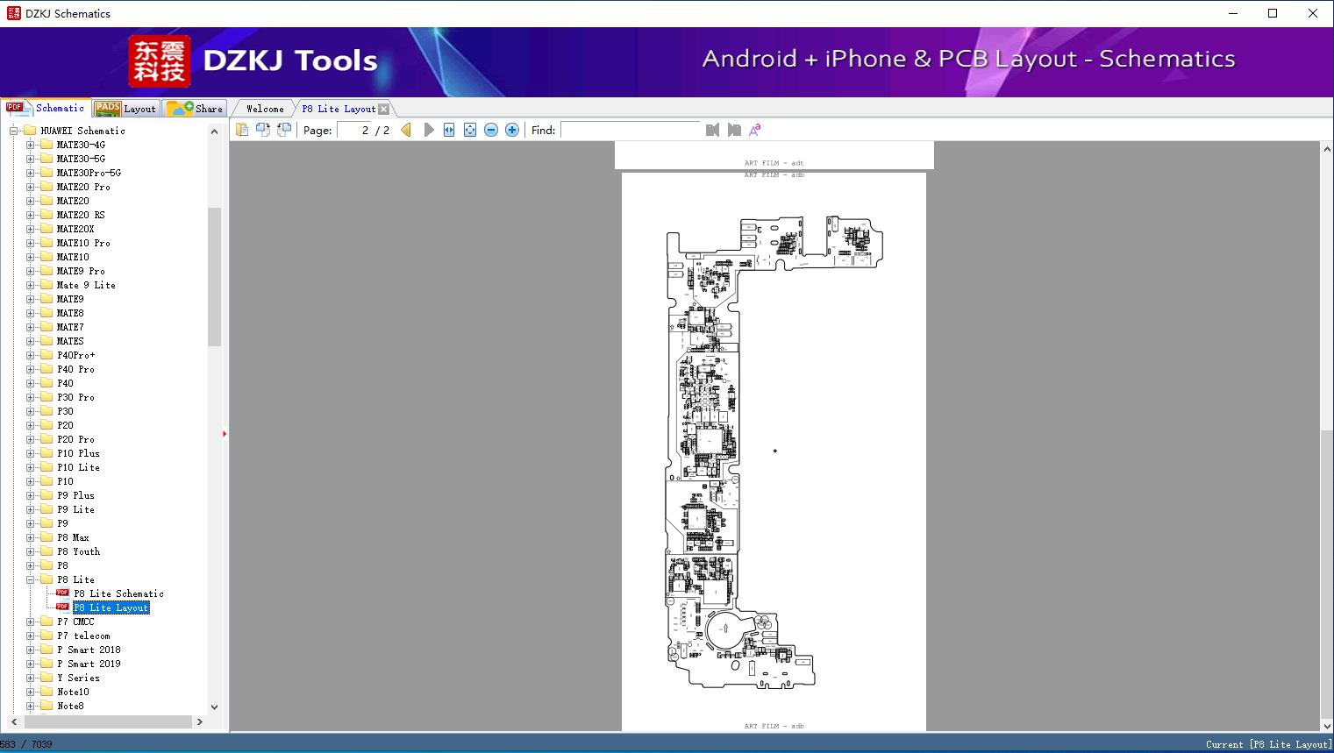
Task: Click the copy page icon in the toolbar
Action: (242, 130)
